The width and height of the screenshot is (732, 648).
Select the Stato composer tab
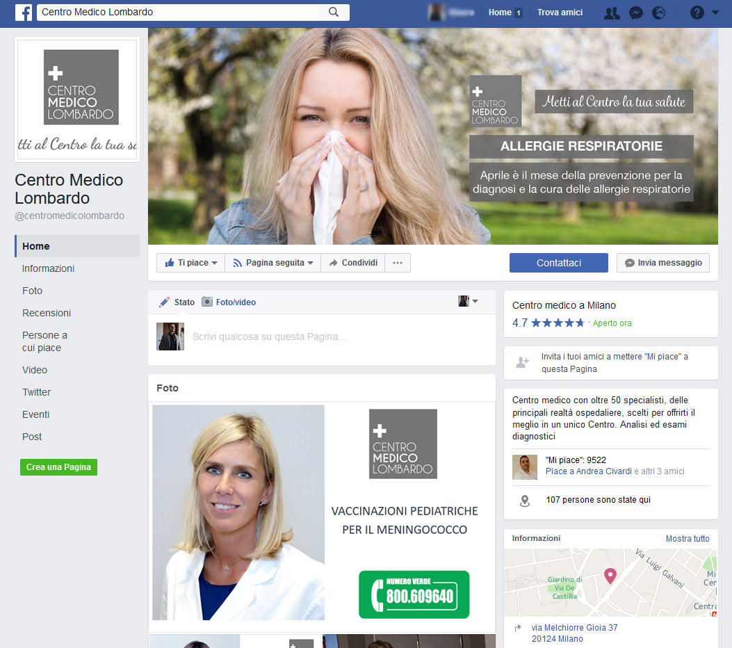click(177, 302)
